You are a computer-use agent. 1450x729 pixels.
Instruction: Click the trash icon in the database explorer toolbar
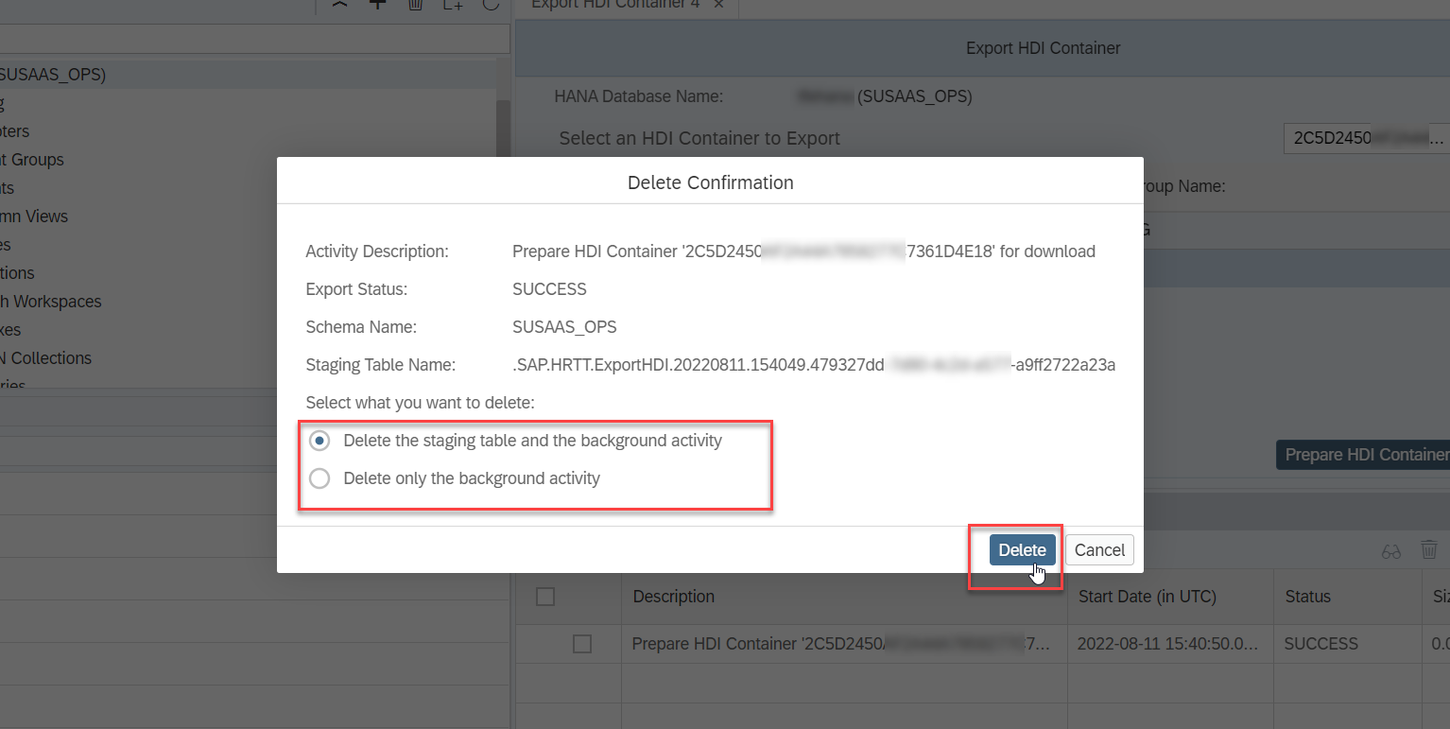coord(414,4)
